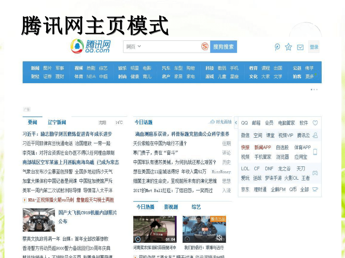Open 新闻 in the navigation bar

tap(35, 68)
